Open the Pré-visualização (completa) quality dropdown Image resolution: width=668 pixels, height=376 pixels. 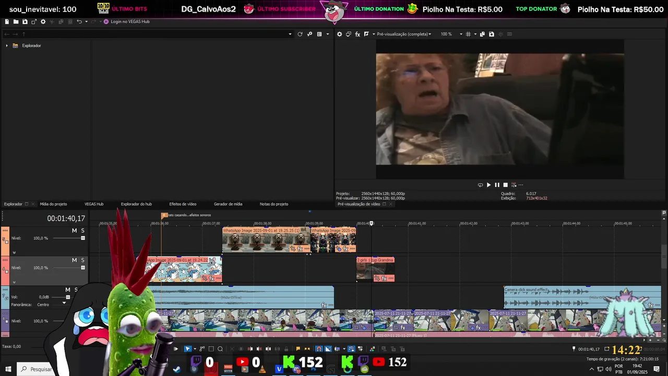point(404,34)
